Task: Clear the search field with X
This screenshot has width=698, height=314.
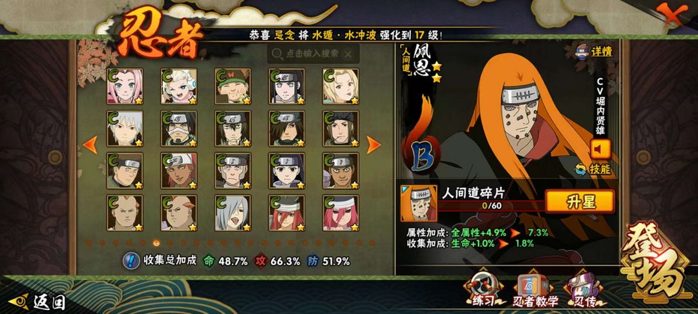Action: [x=348, y=54]
